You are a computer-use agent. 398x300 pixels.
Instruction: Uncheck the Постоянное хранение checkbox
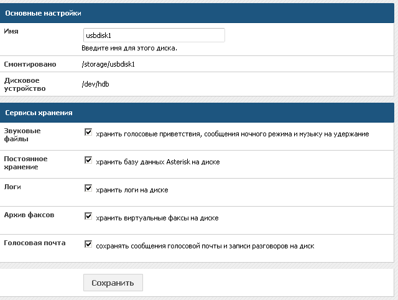88,160
